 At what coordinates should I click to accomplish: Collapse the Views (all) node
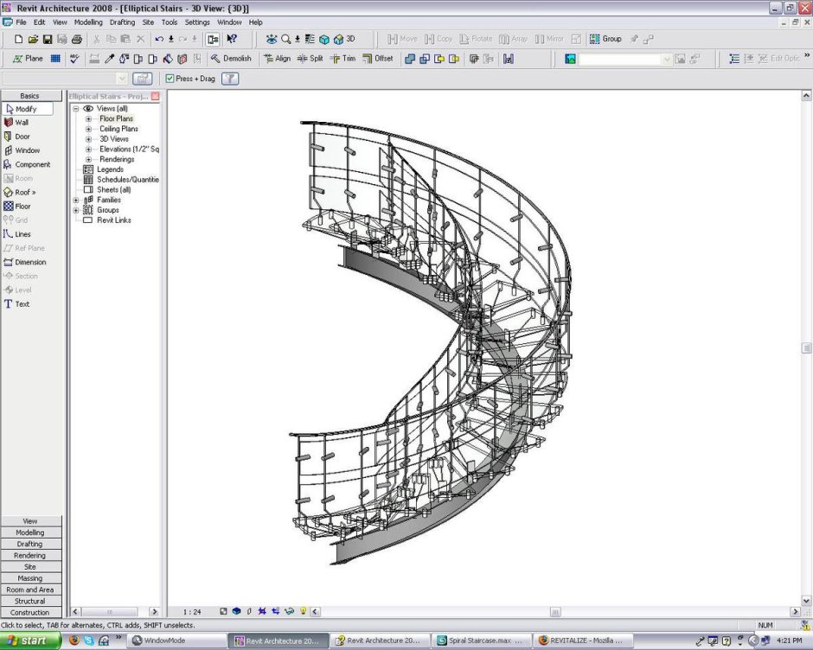pyautogui.click(x=75, y=108)
